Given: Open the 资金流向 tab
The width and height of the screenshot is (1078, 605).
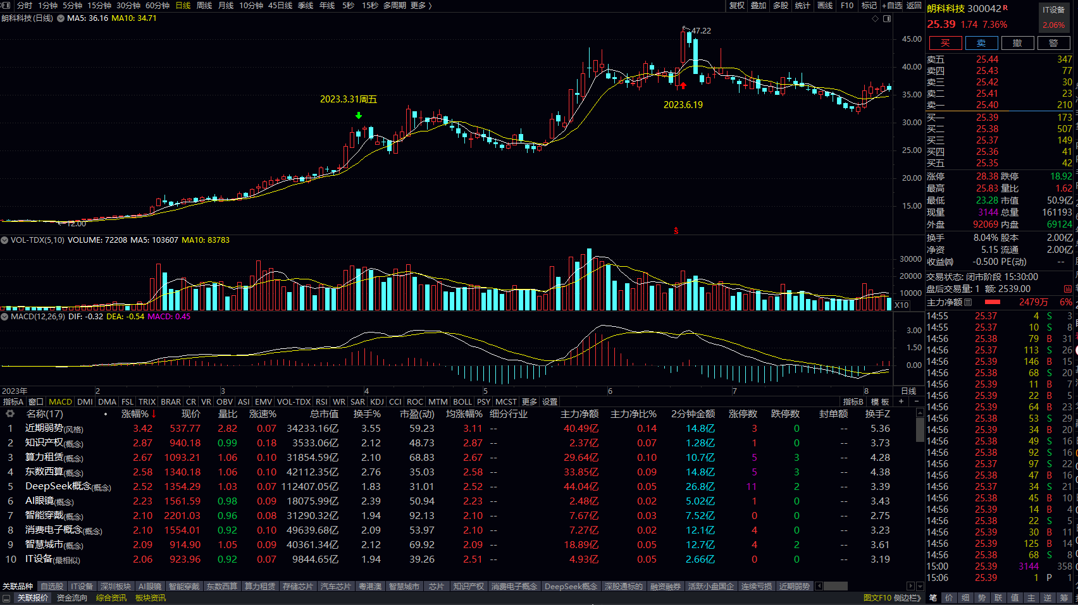Looking at the screenshot, I should pos(72,598).
